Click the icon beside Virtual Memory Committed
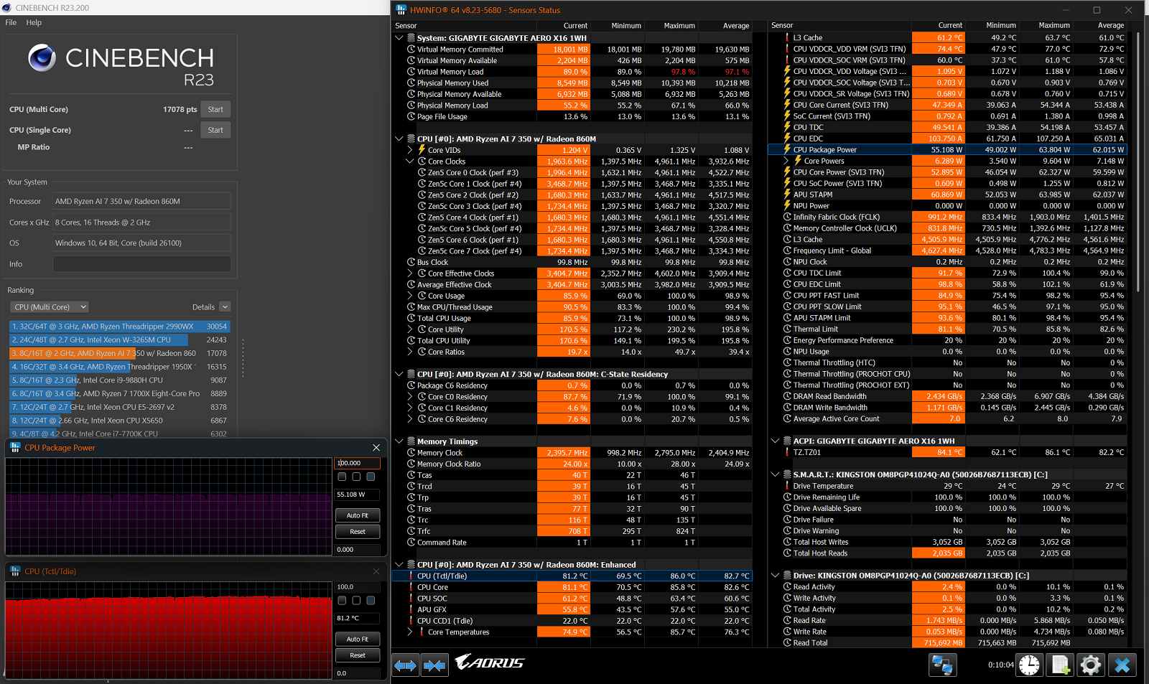The height and width of the screenshot is (684, 1149). coord(411,50)
